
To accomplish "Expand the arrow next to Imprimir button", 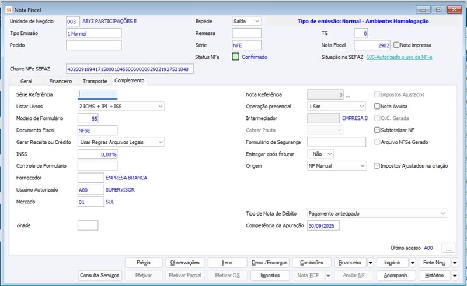I will tap(413, 263).
